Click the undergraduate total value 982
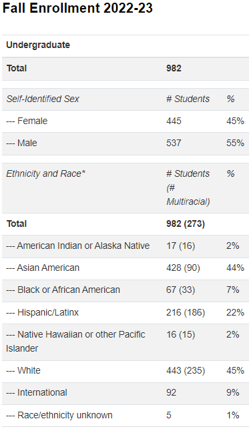249x429 pixels. tap(174, 68)
